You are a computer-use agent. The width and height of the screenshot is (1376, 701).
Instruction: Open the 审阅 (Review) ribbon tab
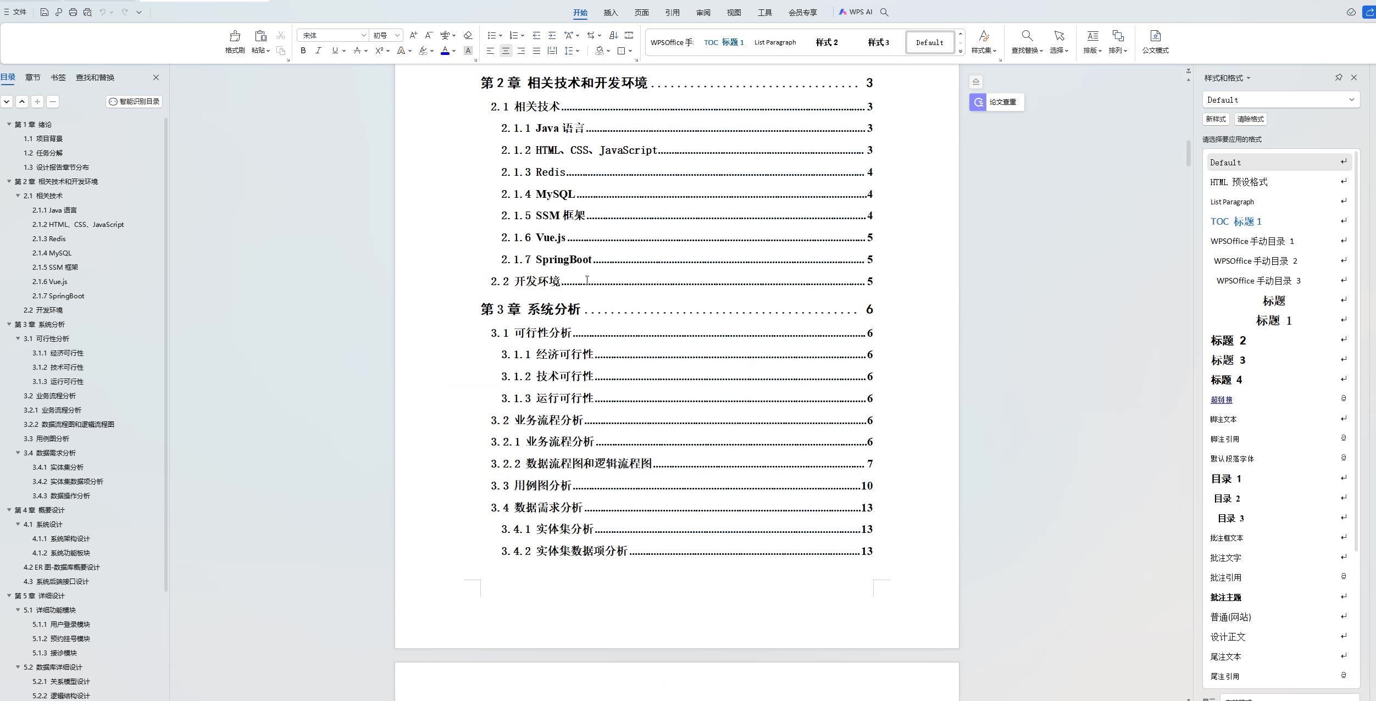click(x=703, y=12)
